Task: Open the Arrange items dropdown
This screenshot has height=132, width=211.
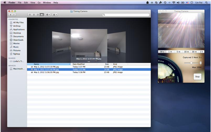Action: (55, 15)
